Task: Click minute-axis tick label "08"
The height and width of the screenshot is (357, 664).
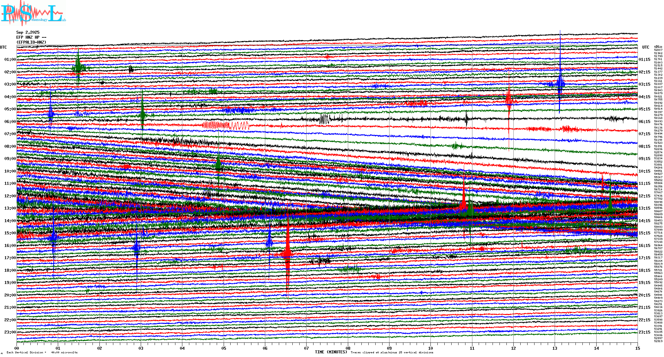Action: point(348,348)
